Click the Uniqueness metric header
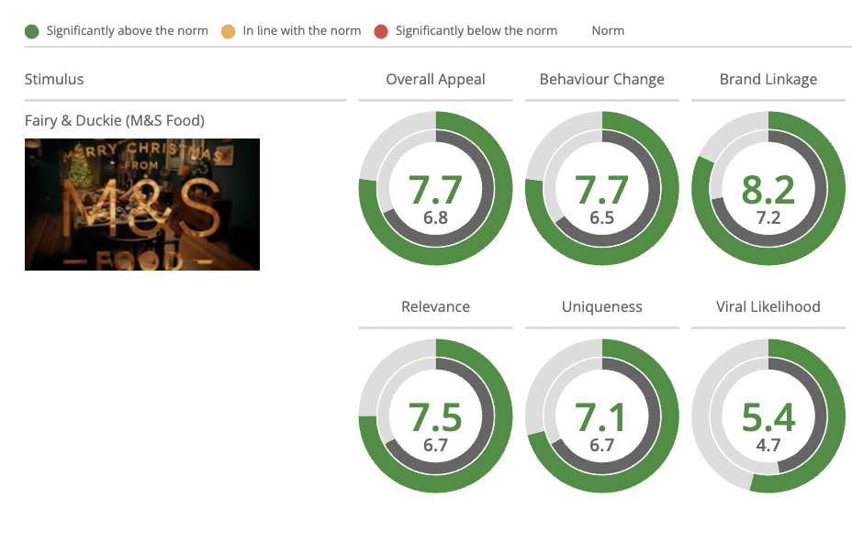The height and width of the screenshot is (554, 852). [601, 306]
